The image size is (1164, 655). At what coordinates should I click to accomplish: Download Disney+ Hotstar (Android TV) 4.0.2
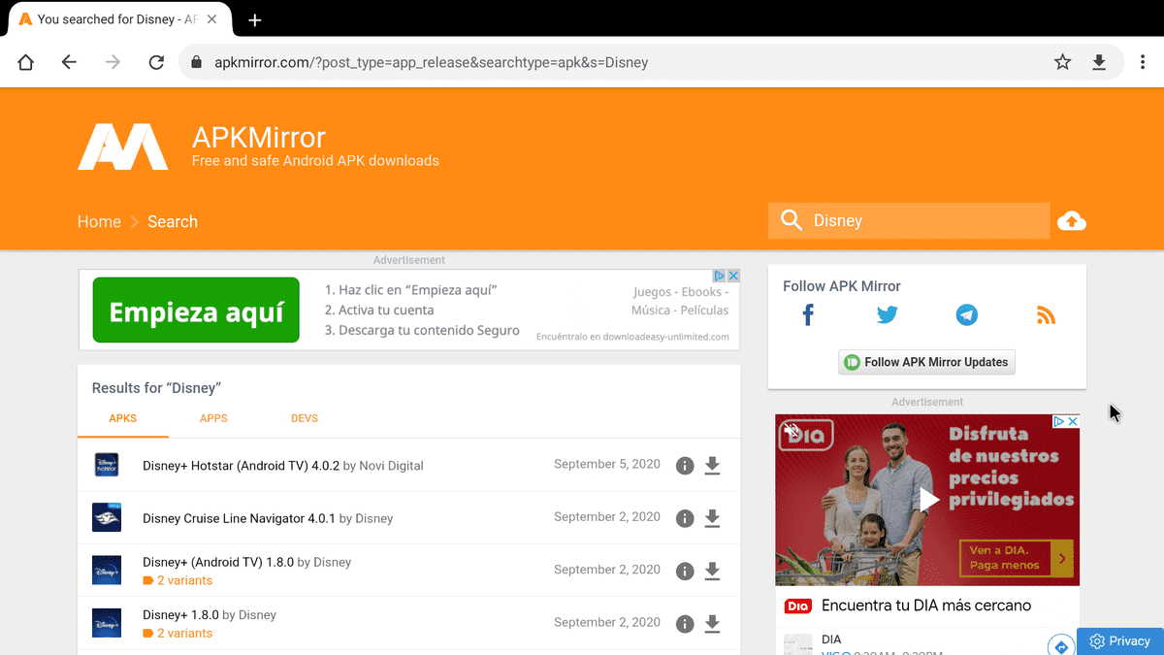[x=712, y=466]
